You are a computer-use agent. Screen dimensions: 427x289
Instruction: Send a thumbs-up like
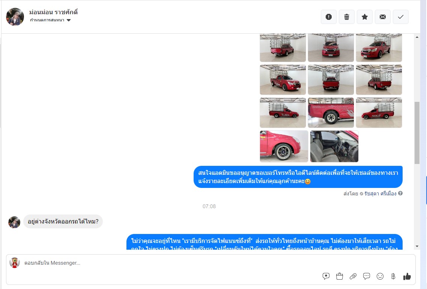(407, 276)
